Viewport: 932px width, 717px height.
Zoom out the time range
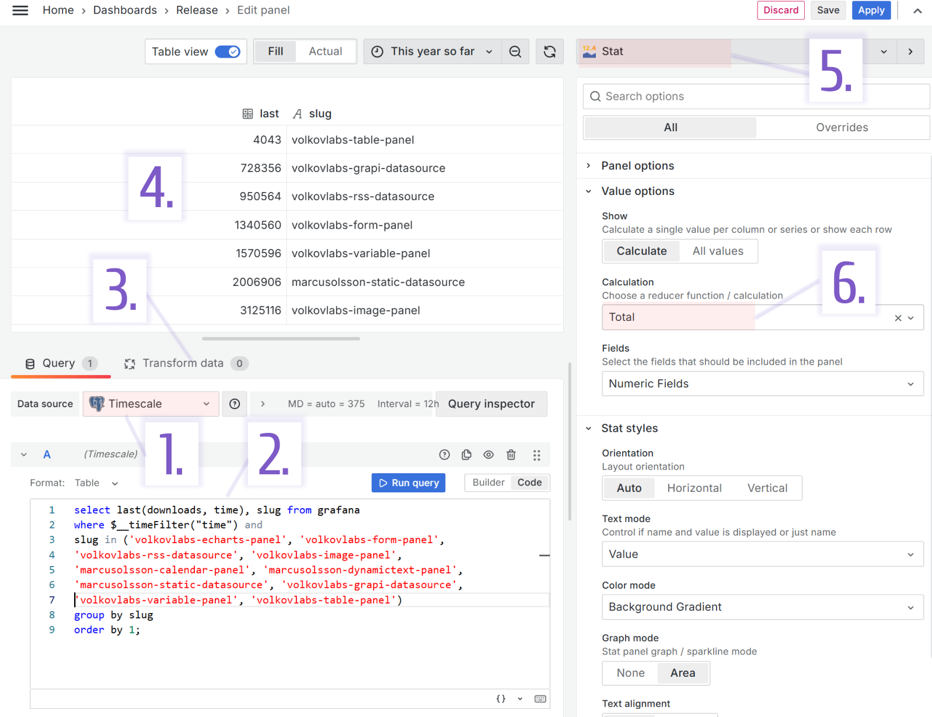(515, 51)
